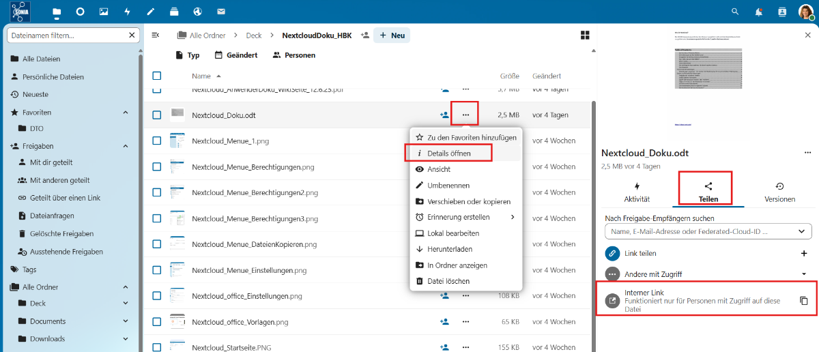The height and width of the screenshot is (352, 819).
Task: Collapse the Favoriten section in sidebar
Action: point(126,112)
